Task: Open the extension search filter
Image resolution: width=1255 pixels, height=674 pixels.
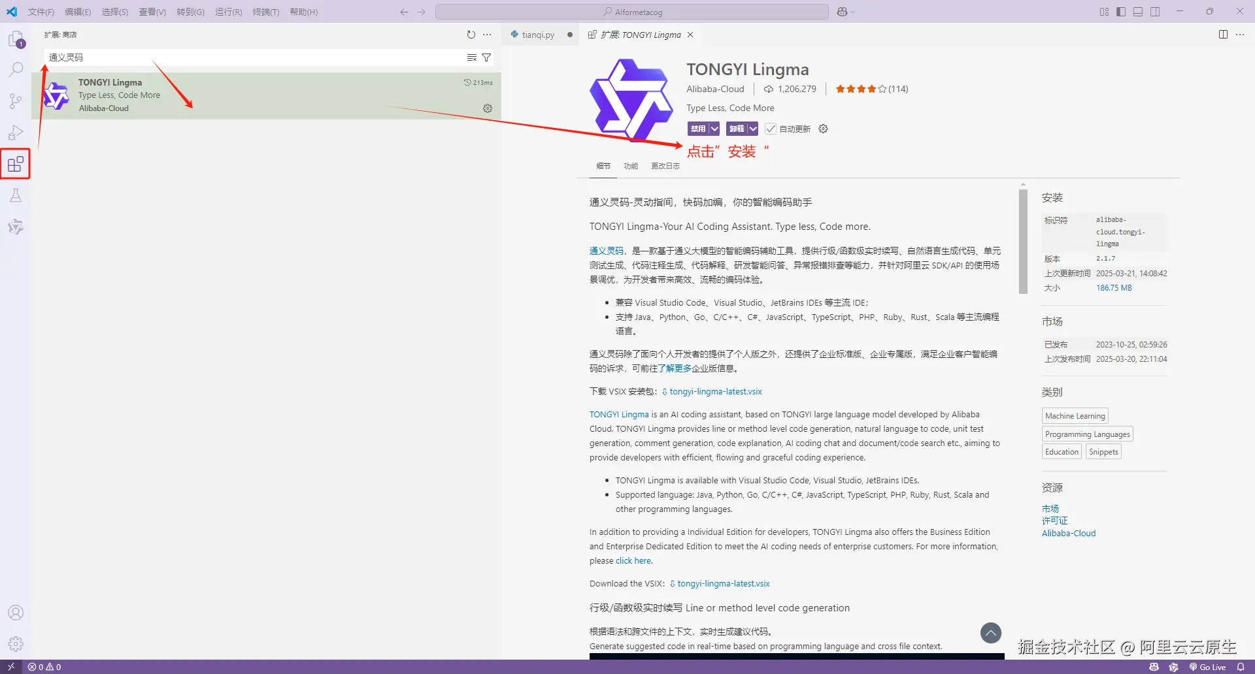Action: point(486,57)
